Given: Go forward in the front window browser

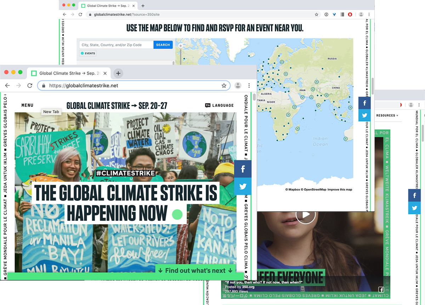Looking at the screenshot, I should pos(18,86).
